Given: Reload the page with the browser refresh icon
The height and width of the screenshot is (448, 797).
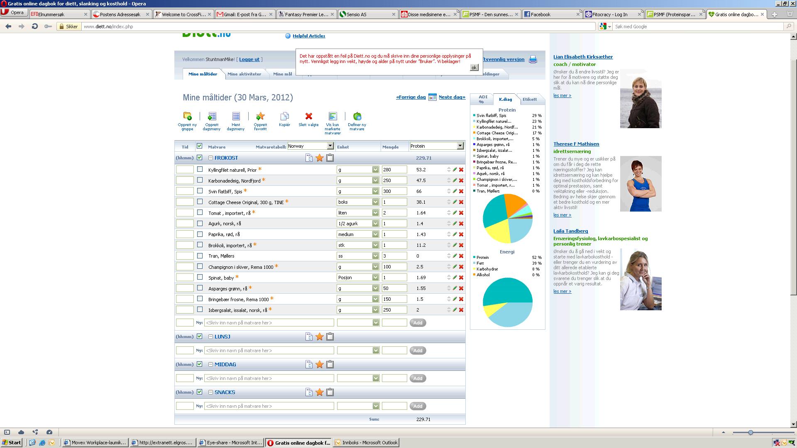Looking at the screenshot, I should click(35, 26).
